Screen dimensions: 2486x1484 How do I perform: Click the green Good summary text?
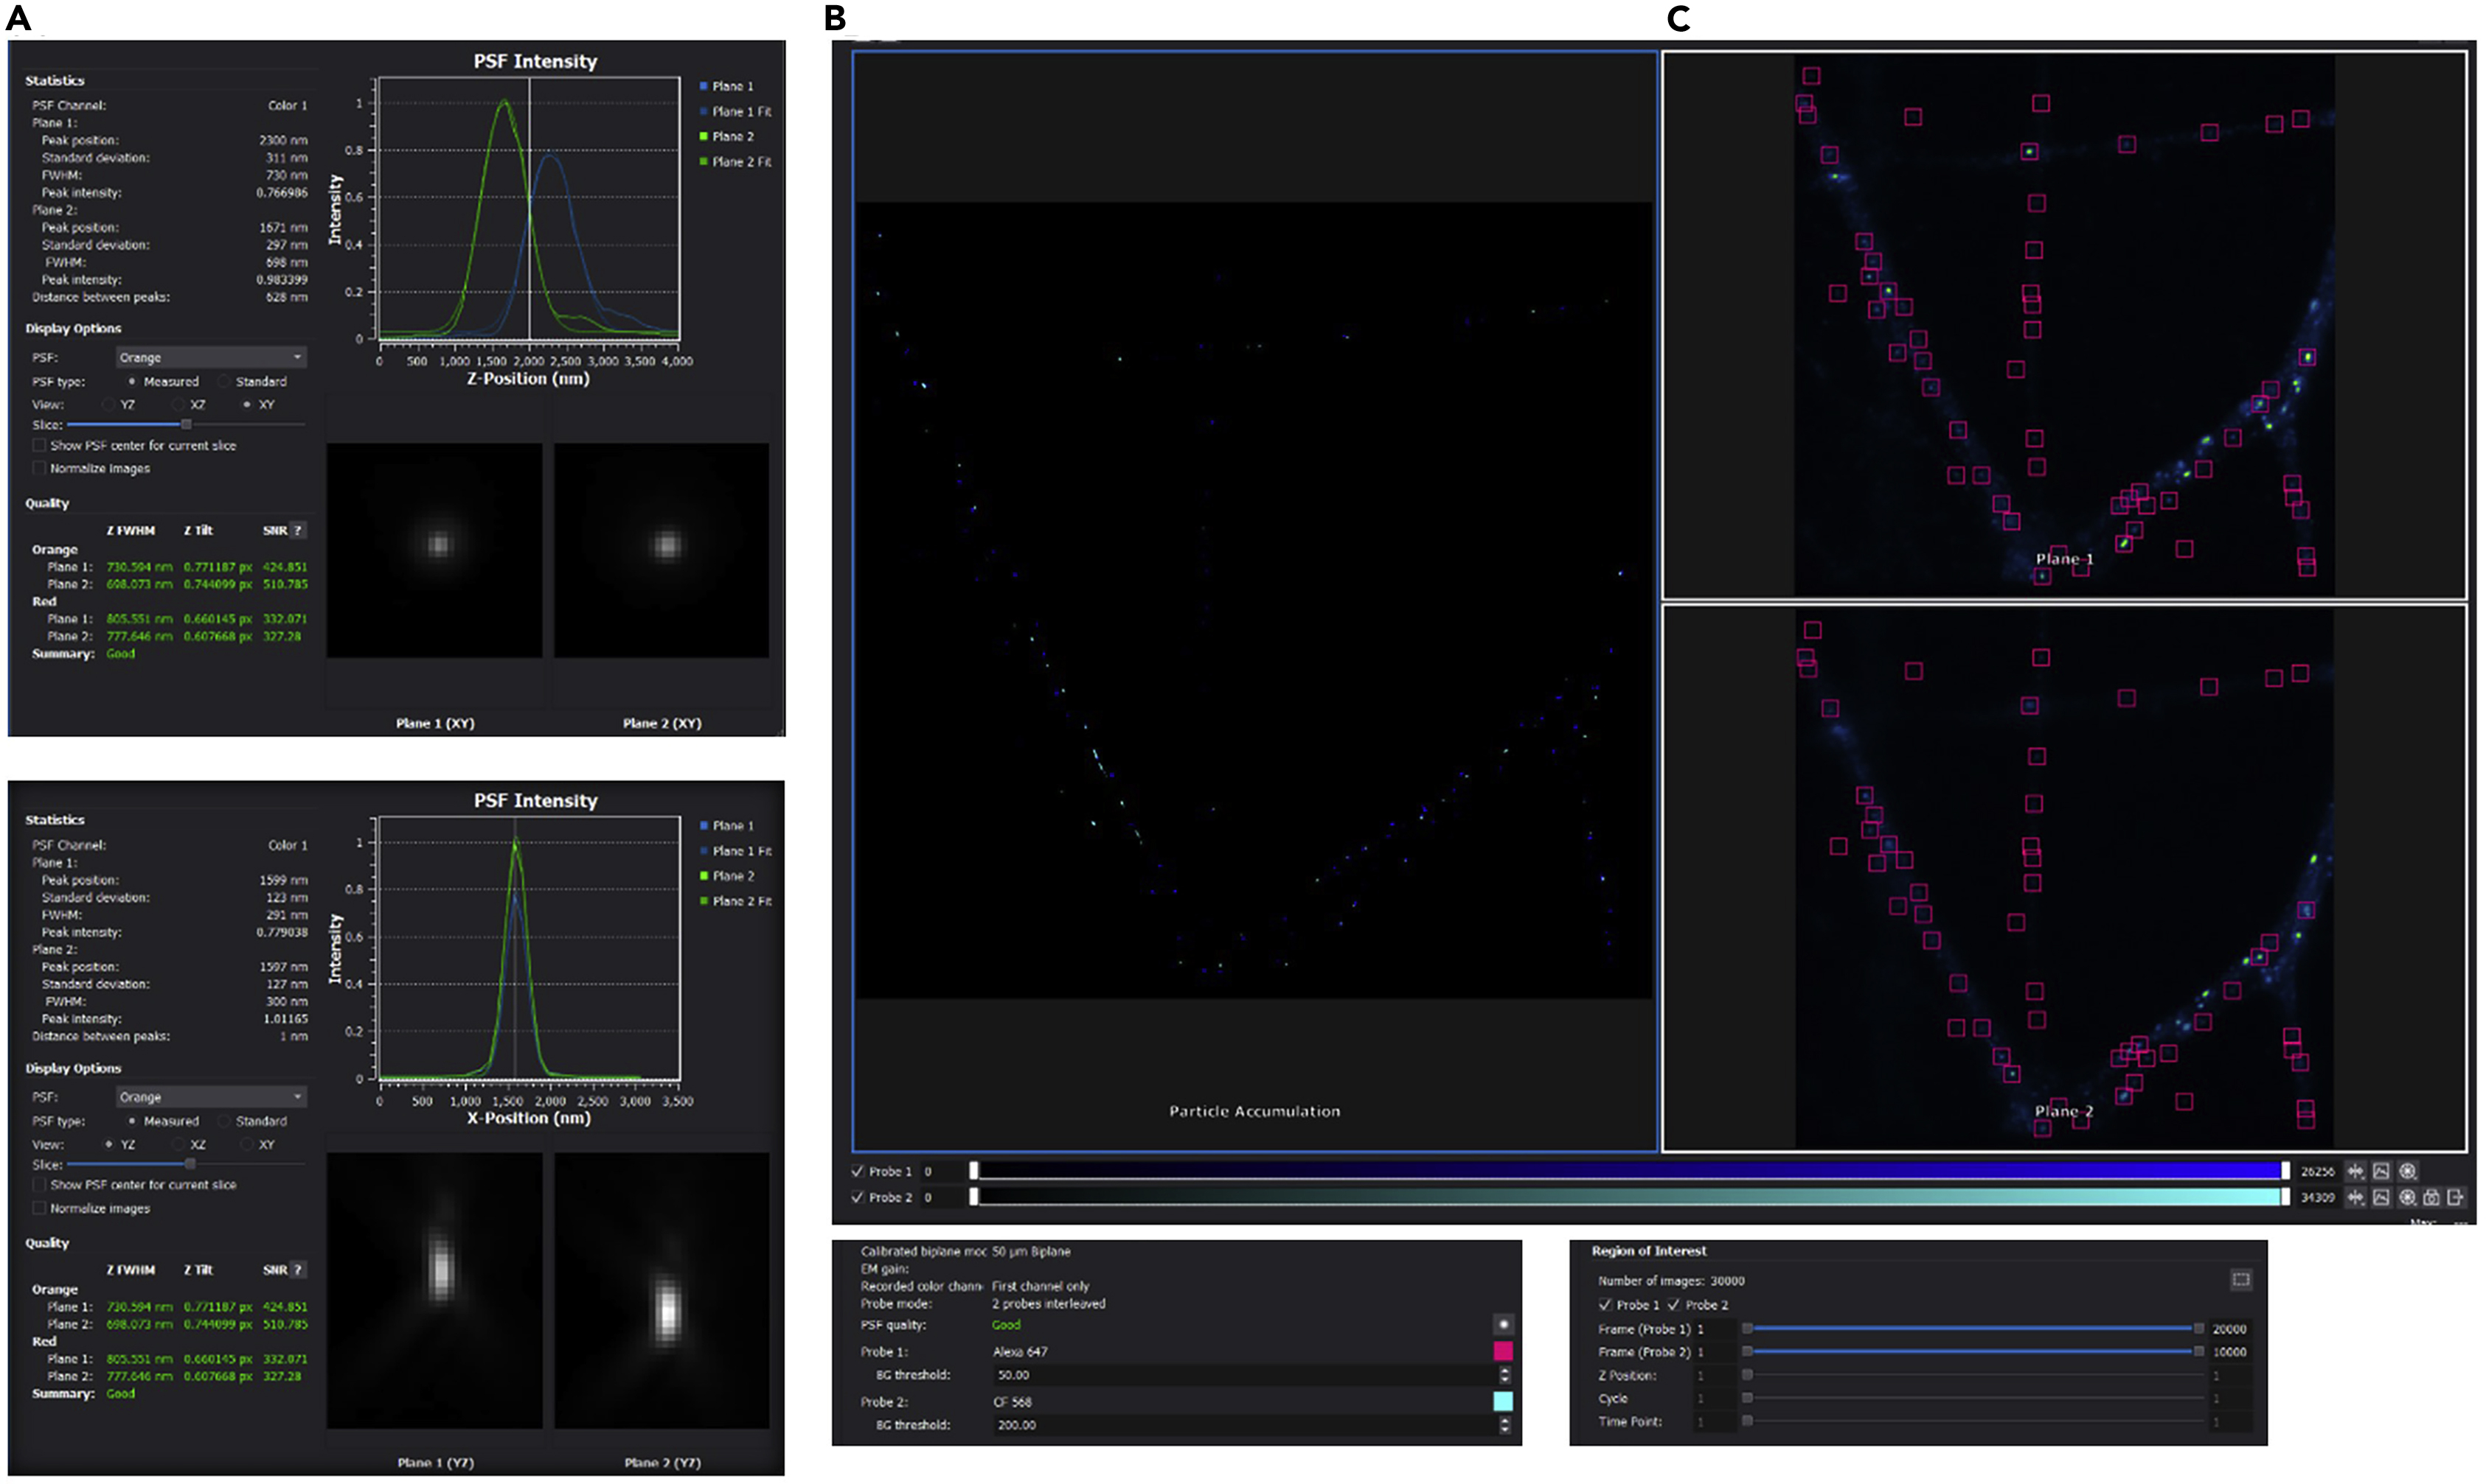(121, 653)
